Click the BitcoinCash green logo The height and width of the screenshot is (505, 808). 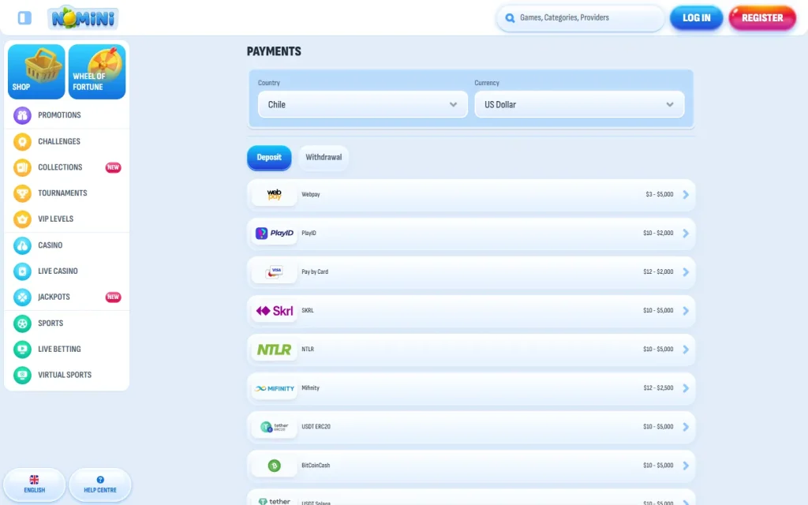click(x=274, y=466)
